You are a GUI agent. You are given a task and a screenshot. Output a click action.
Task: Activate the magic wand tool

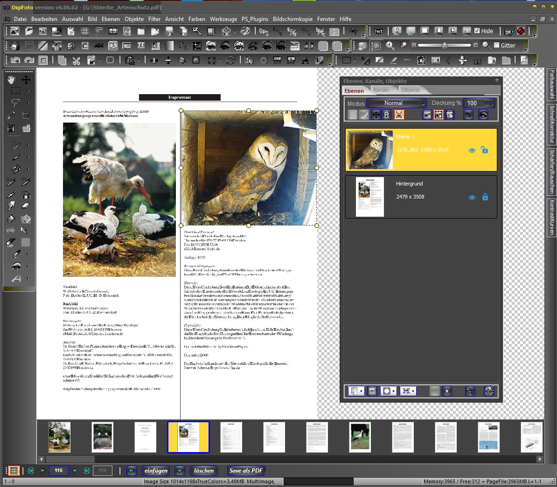[11, 115]
